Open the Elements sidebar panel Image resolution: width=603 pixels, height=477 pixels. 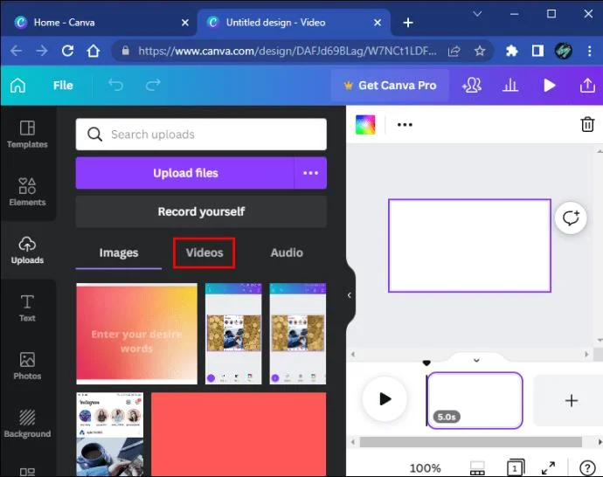point(27,191)
